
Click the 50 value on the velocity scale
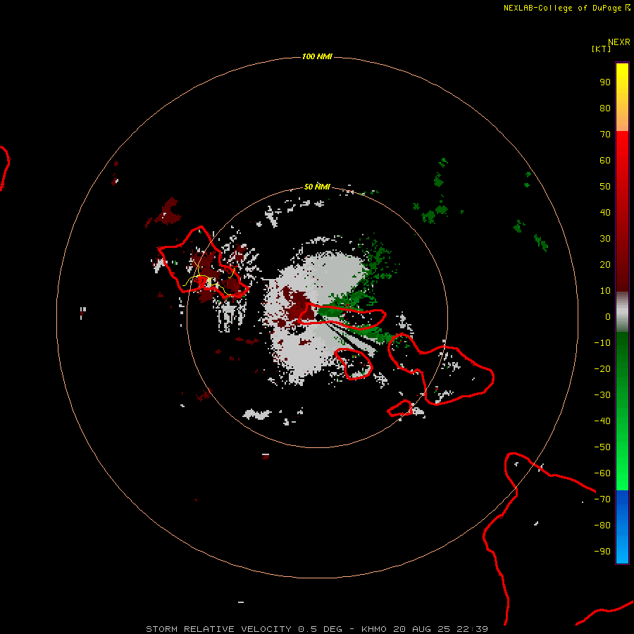point(605,187)
